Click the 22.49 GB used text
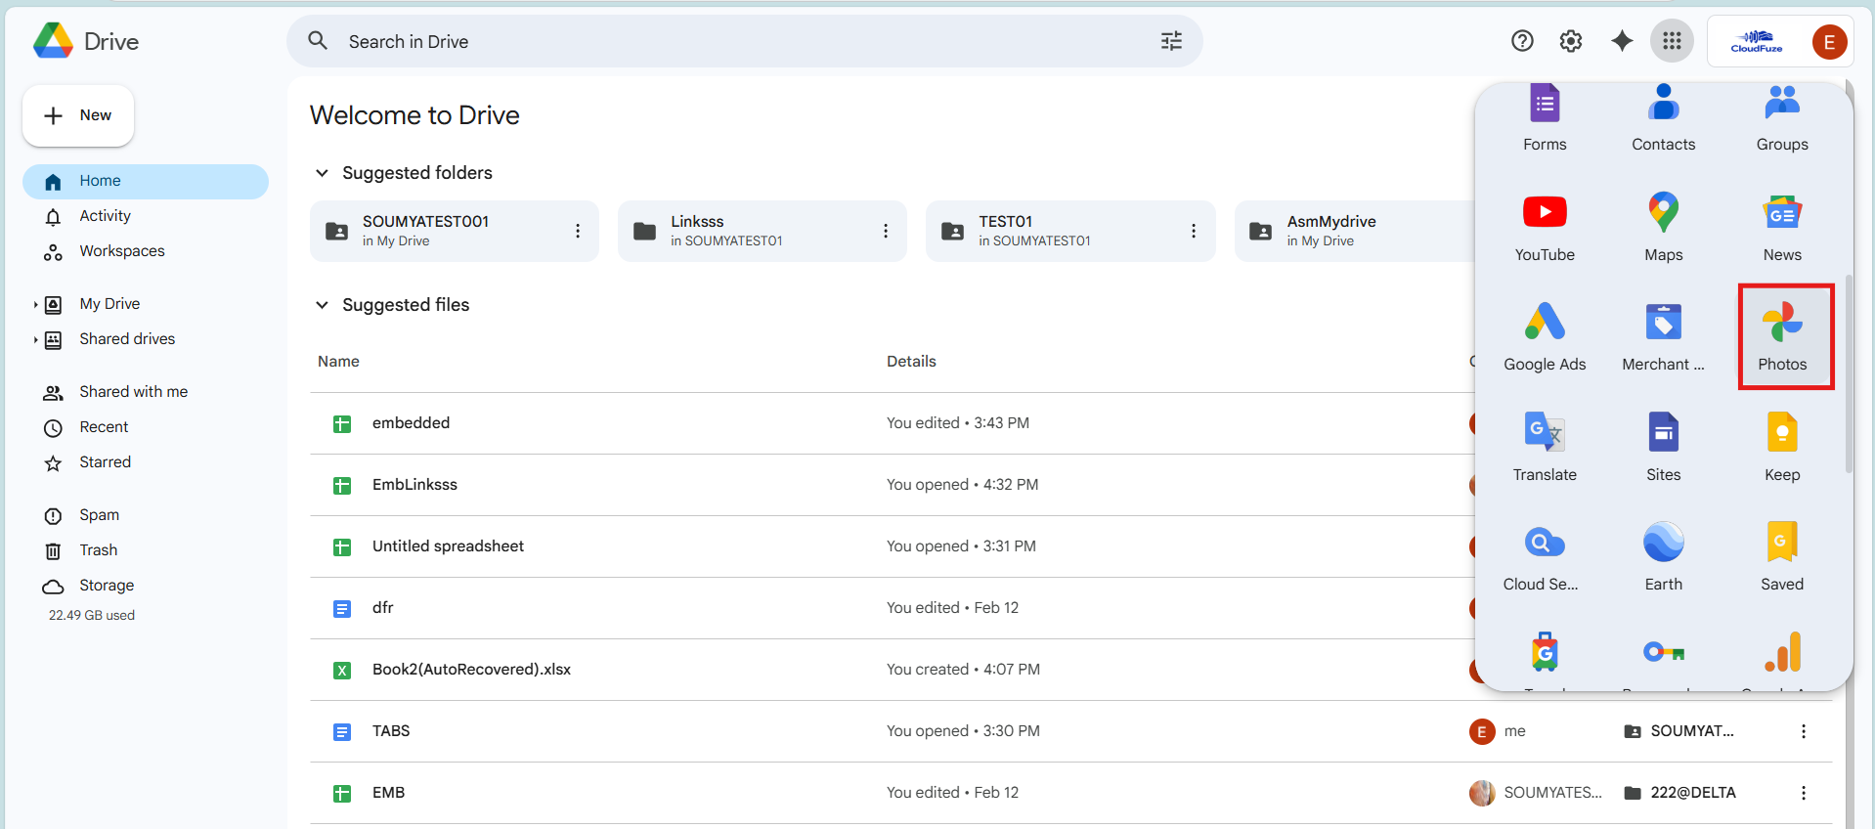1875x829 pixels. point(92,616)
